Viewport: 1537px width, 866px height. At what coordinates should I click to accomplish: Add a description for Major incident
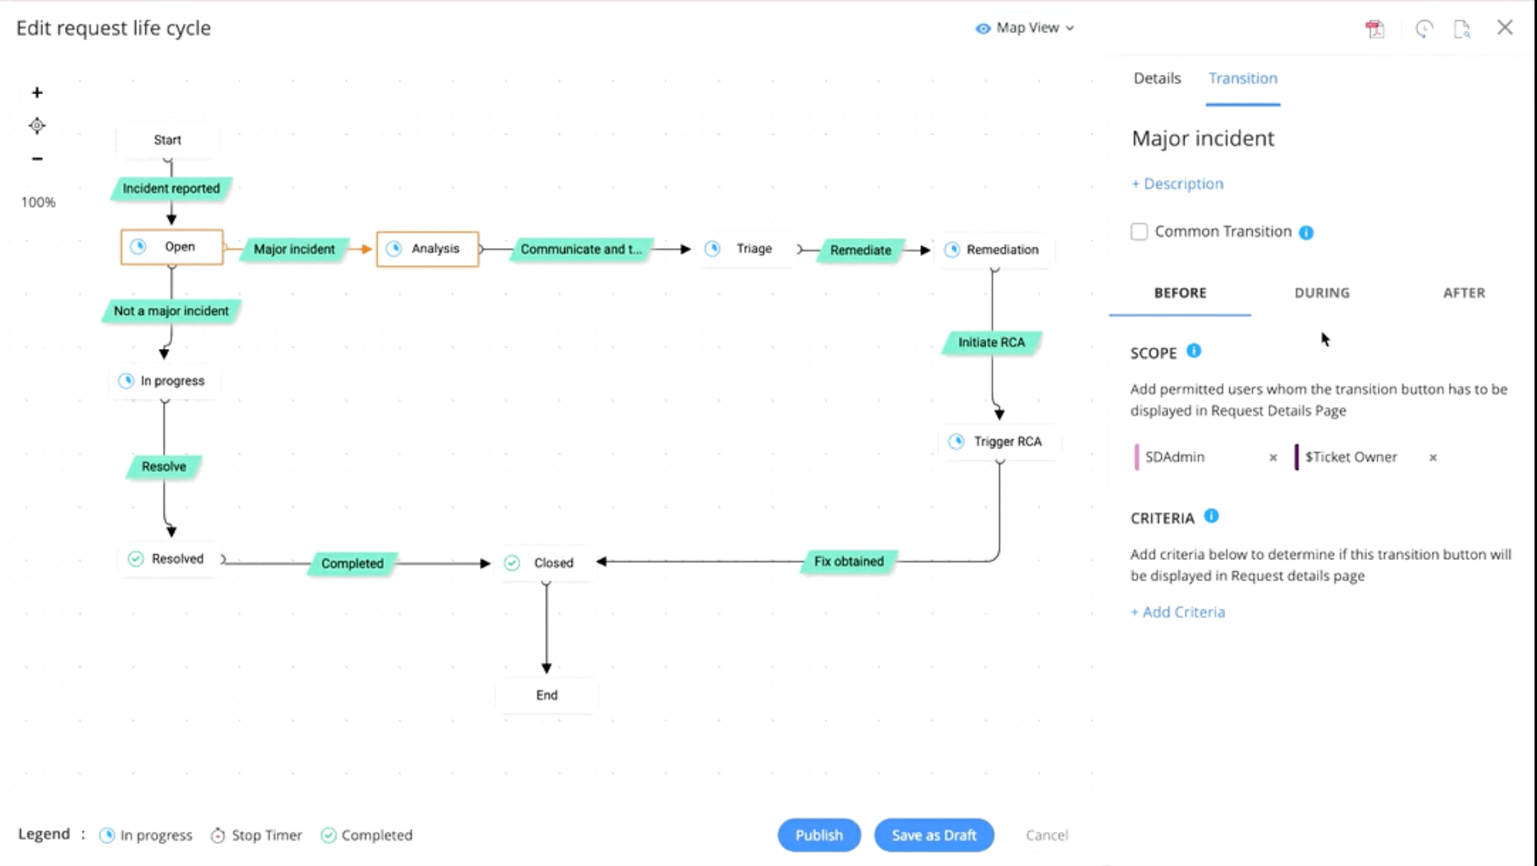coord(1176,184)
